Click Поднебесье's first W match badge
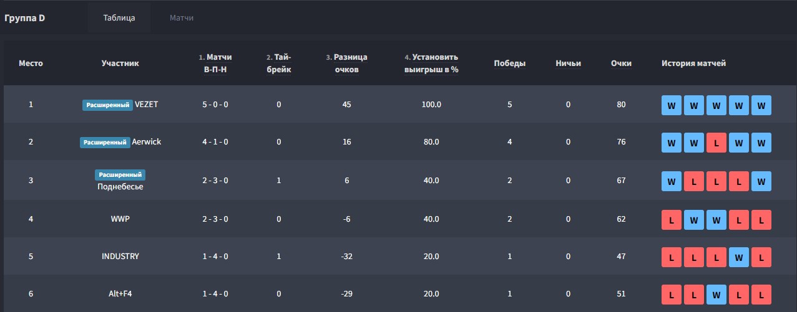797x312 pixels. click(672, 181)
